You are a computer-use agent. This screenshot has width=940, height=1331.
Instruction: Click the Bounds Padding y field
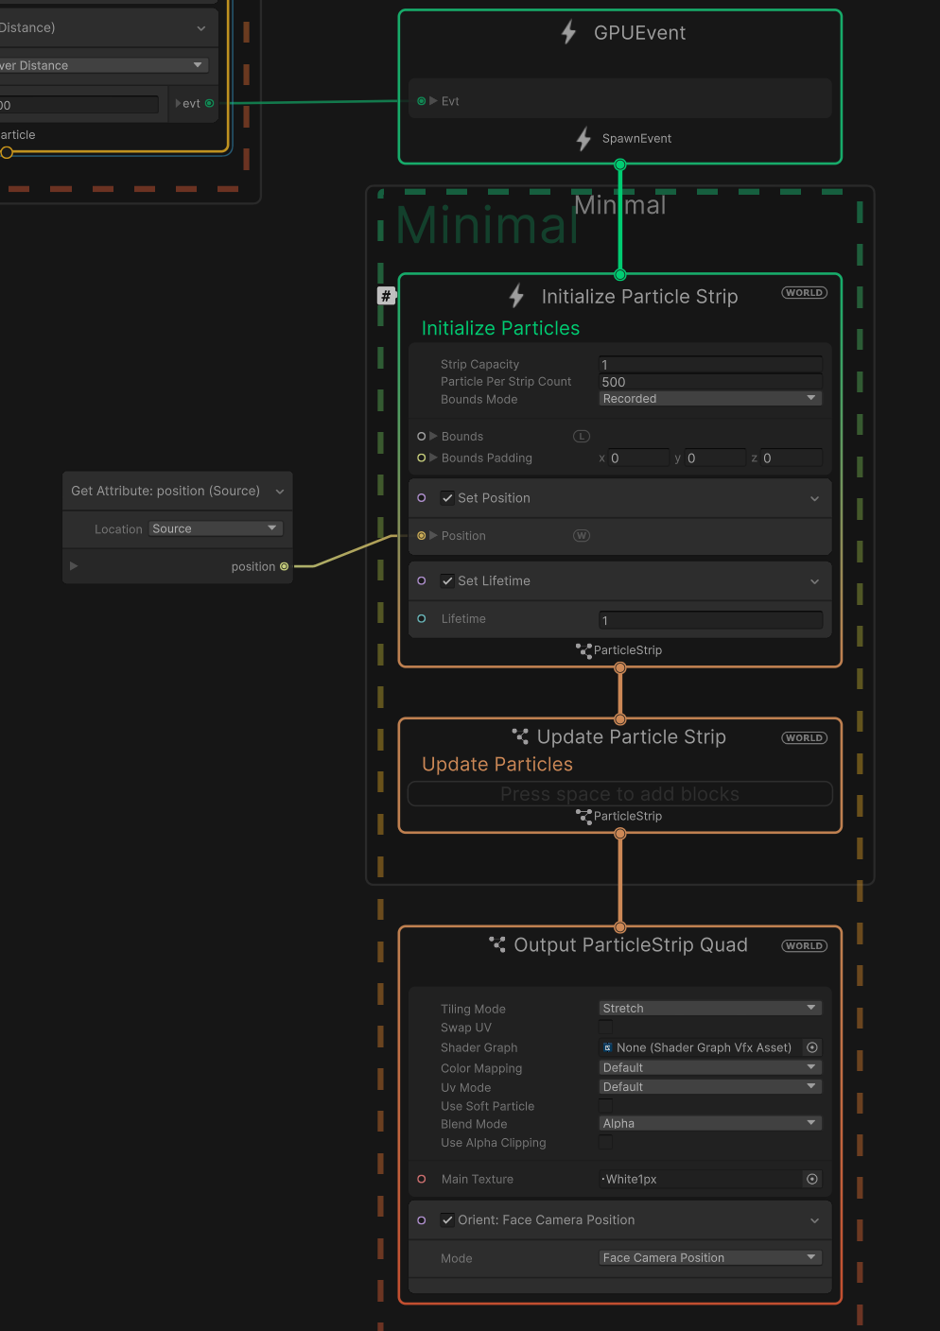point(715,458)
